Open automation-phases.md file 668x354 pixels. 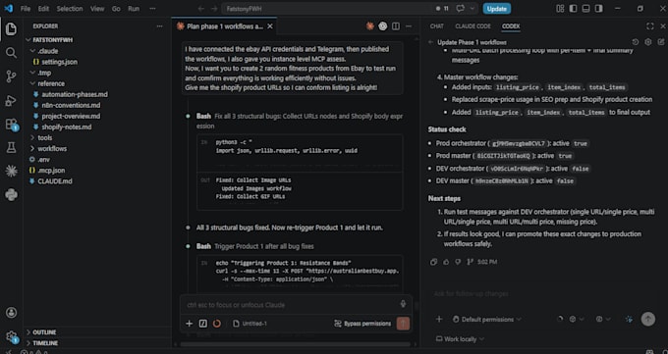tap(75, 94)
